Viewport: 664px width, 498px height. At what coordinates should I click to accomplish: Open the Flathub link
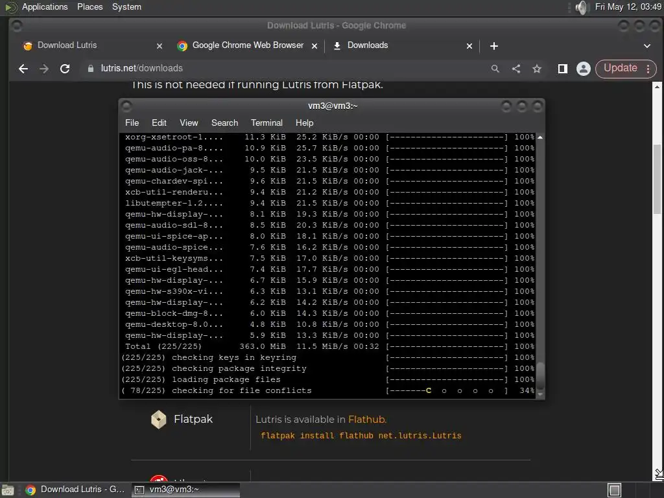[x=366, y=420]
